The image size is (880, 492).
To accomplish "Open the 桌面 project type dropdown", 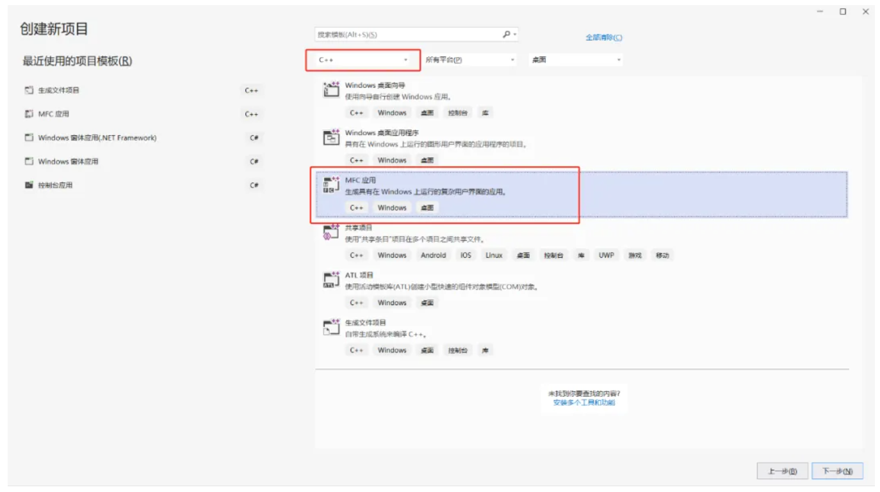I will pos(576,60).
